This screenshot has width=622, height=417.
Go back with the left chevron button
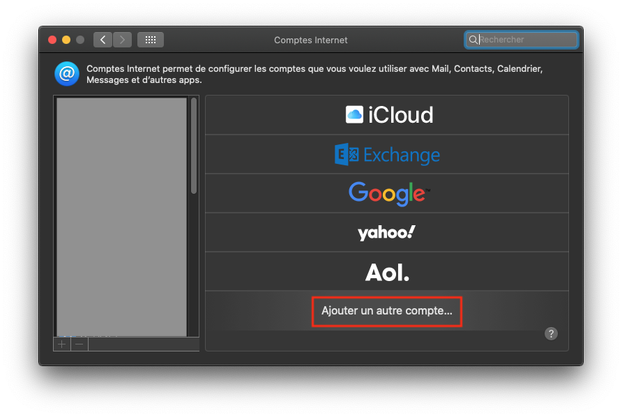(x=103, y=40)
